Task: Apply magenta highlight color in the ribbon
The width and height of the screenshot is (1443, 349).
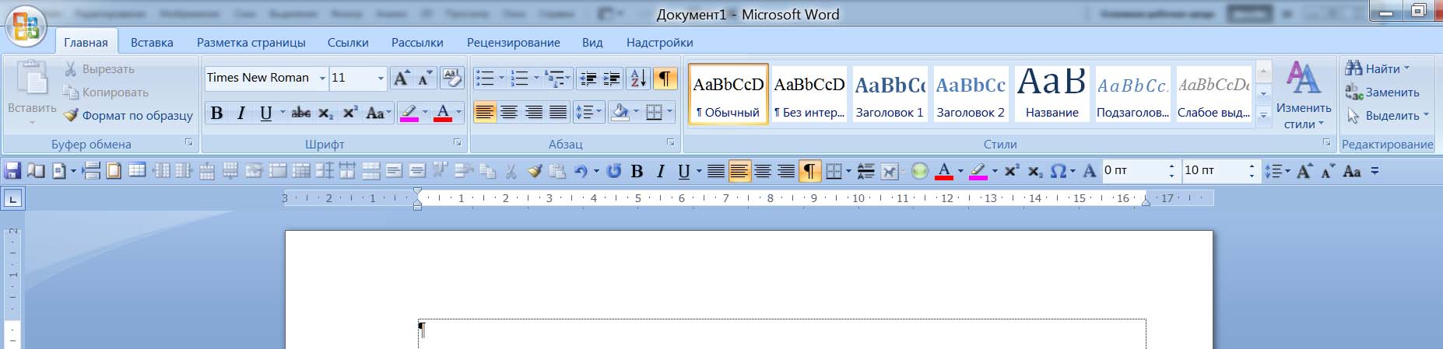Action: click(x=409, y=113)
